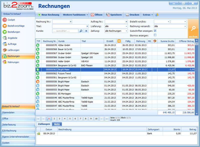Toggle Gutschriften anzeigen checkbox
The height and width of the screenshot is (147, 200).
(155, 31)
